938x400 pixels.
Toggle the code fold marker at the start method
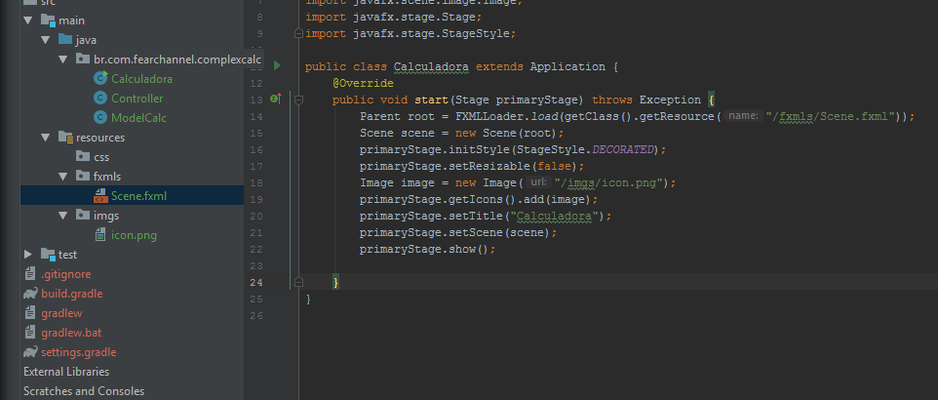pos(298,100)
